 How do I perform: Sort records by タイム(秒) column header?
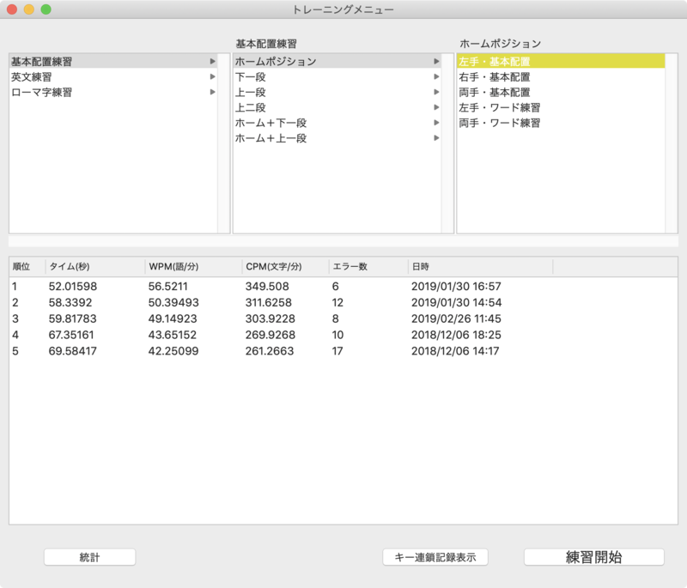click(x=95, y=266)
